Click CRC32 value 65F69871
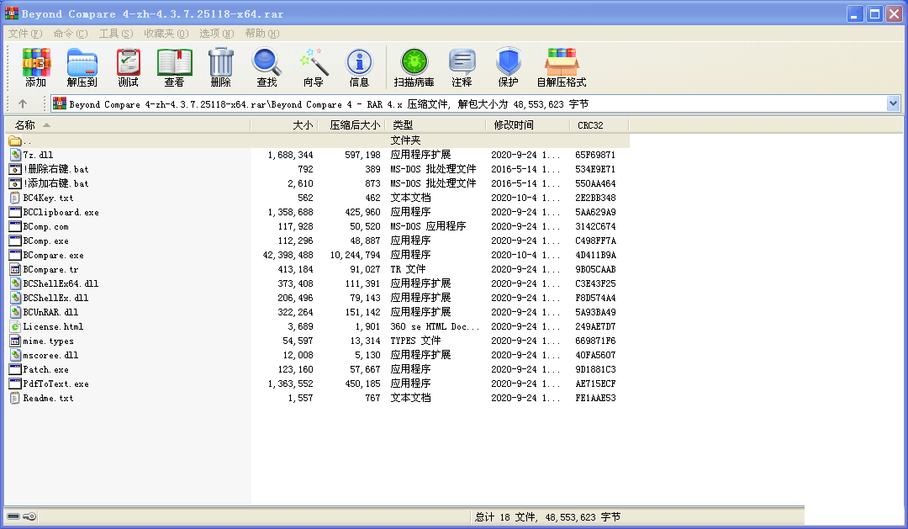Image resolution: width=908 pixels, height=529 pixels. (595, 155)
